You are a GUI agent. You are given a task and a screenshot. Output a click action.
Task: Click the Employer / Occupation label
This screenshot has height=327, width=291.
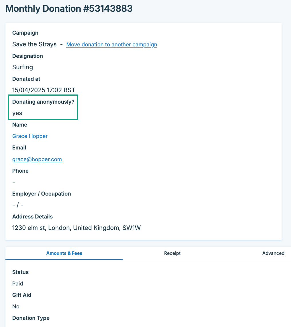click(41, 194)
